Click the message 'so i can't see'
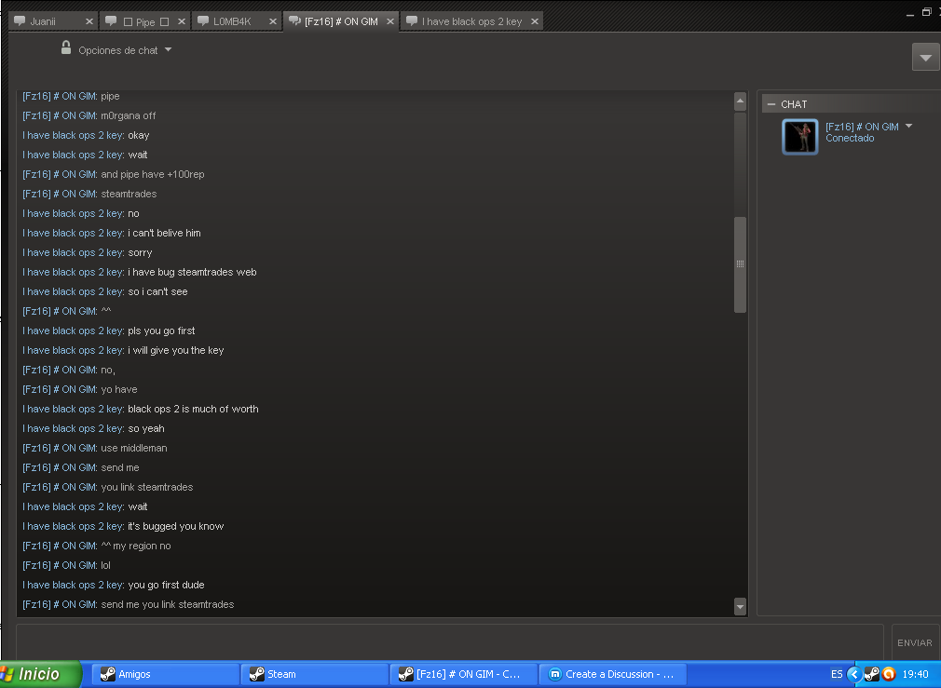The width and height of the screenshot is (941, 688). [157, 292]
